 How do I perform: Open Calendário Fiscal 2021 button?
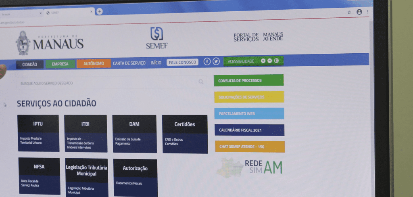click(x=249, y=130)
